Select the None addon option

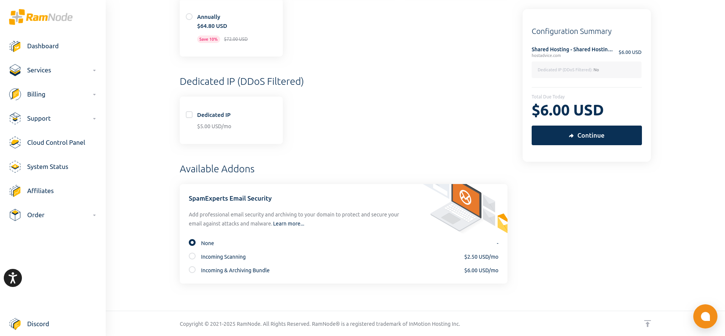point(192,242)
